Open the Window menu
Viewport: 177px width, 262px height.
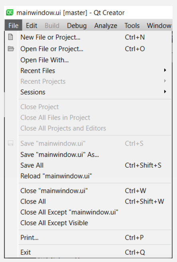tap(159, 26)
